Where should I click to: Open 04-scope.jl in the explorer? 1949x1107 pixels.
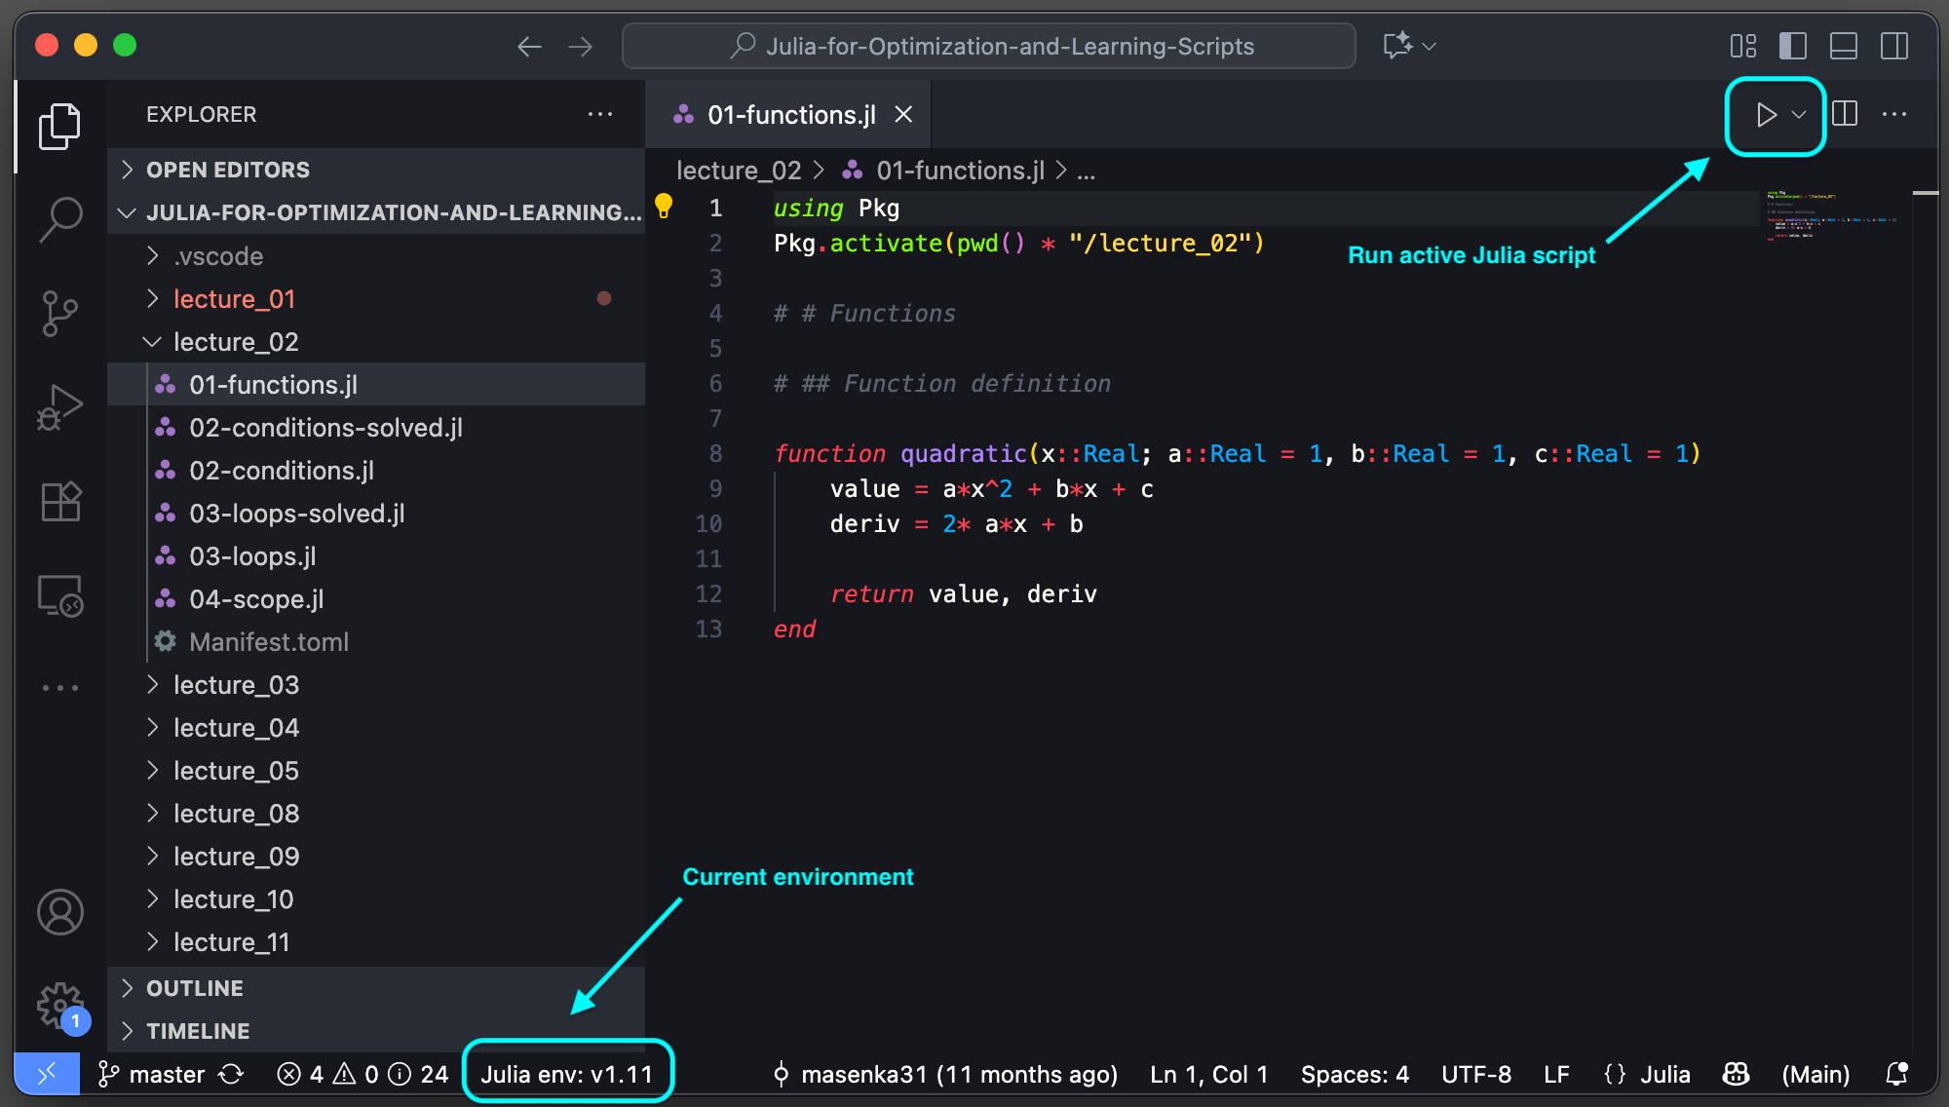[x=256, y=599]
